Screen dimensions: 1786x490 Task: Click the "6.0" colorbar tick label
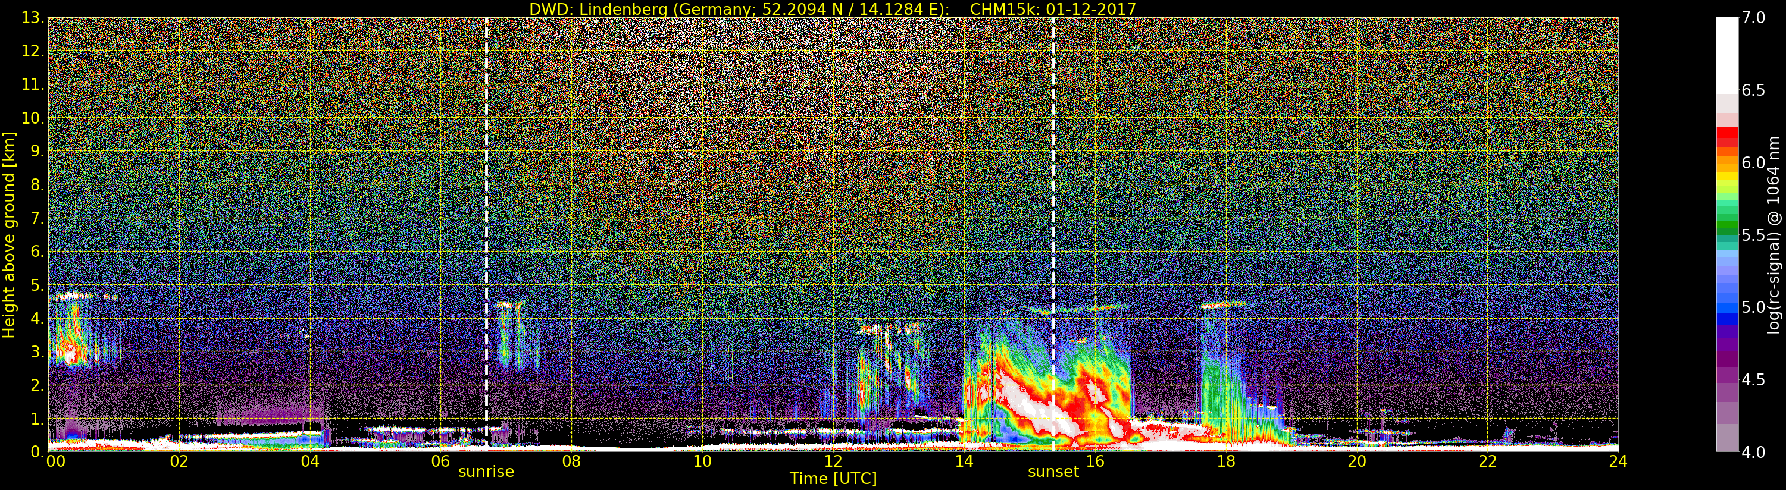tap(1753, 163)
